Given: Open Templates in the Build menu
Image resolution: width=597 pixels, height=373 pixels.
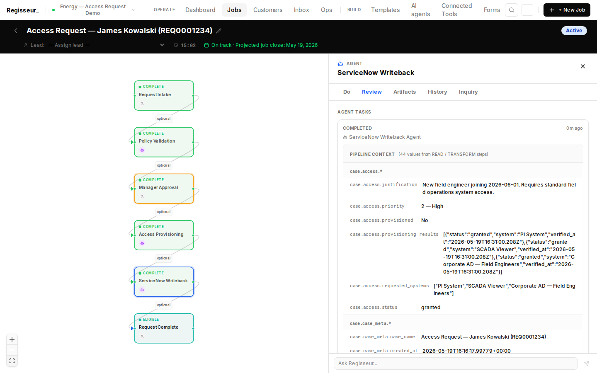Looking at the screenshot, I should [385, 10].
